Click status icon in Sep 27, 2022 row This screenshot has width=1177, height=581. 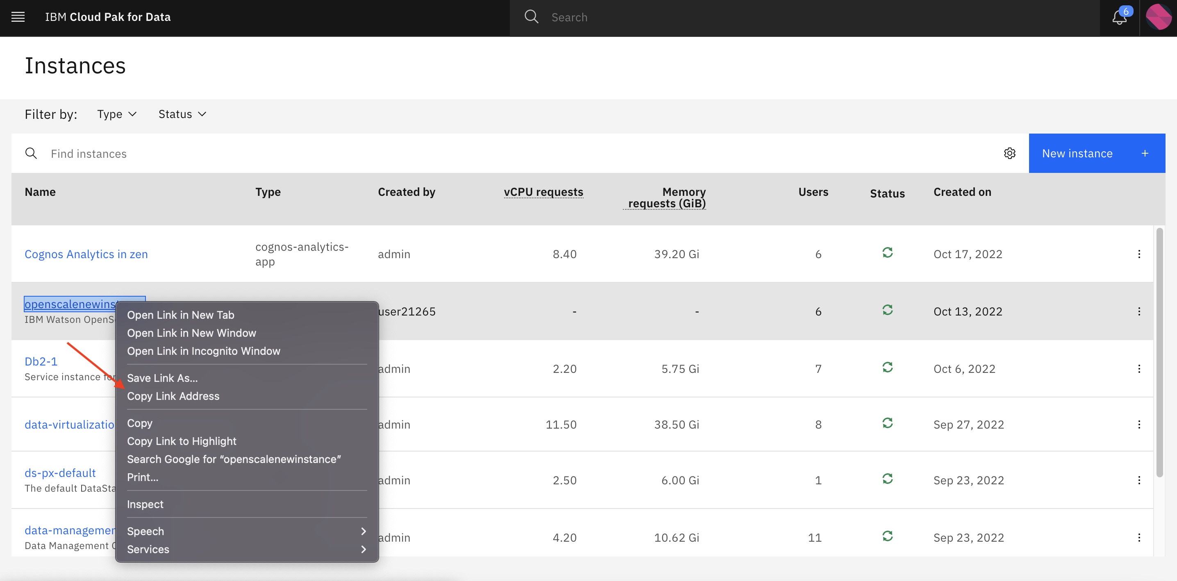tap(887, 423)
